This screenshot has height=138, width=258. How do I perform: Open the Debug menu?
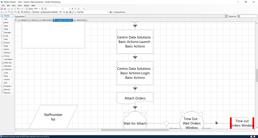click(27, 5)
